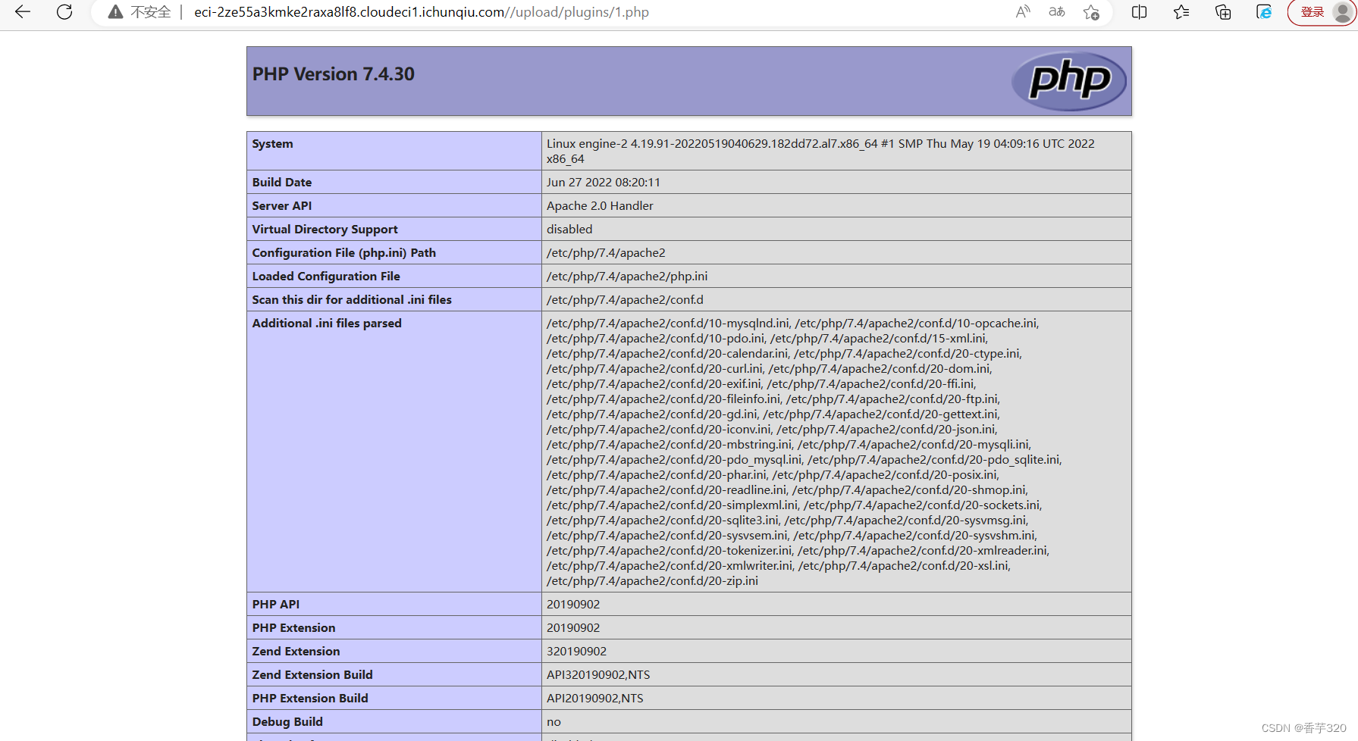Select Zend Extension Build label
The height and width of the screenshot is (741, 1358).
tap(312, 675)
